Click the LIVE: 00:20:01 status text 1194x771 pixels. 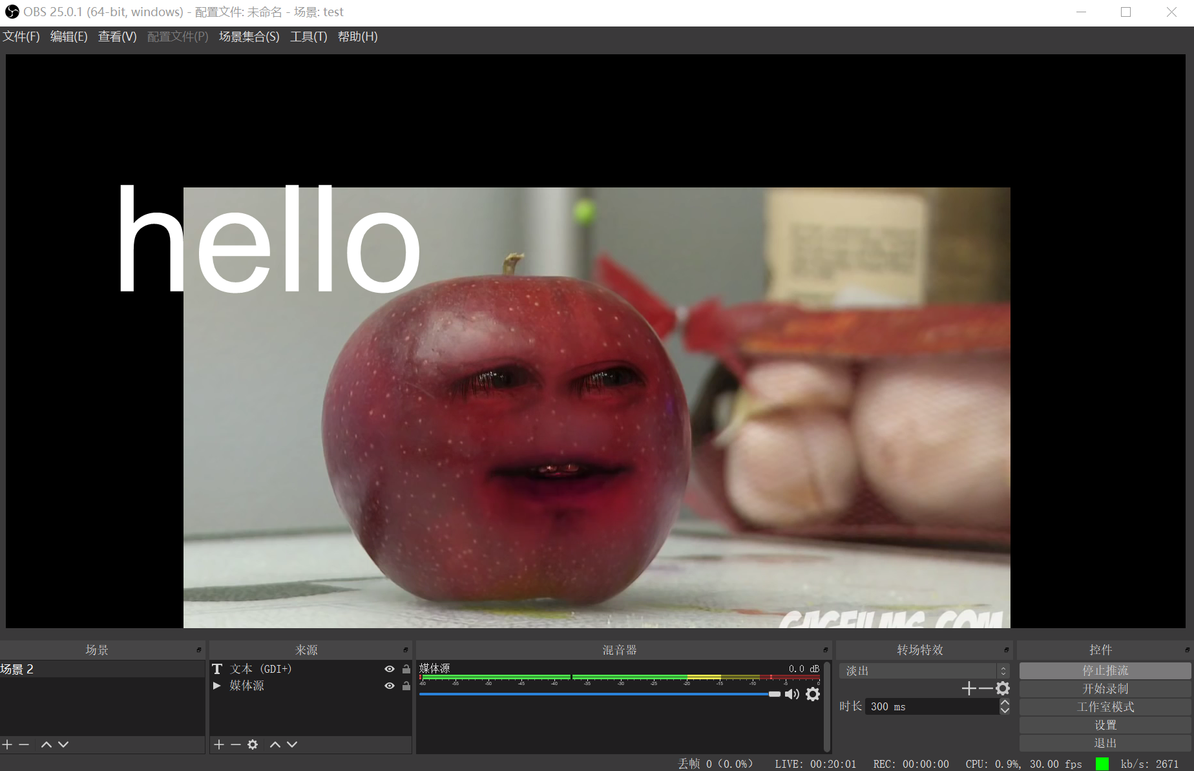pos(815,764)
